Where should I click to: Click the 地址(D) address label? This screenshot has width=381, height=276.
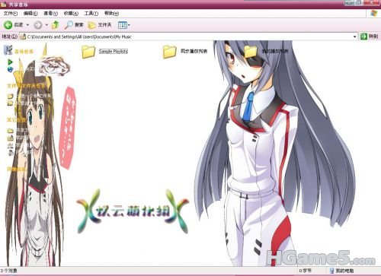[x=10, y=36]
